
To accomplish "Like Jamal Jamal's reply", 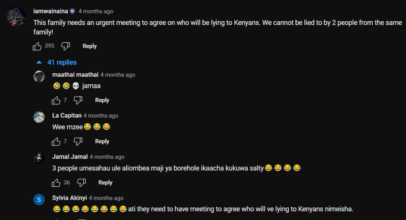I will tap(56, 183).
